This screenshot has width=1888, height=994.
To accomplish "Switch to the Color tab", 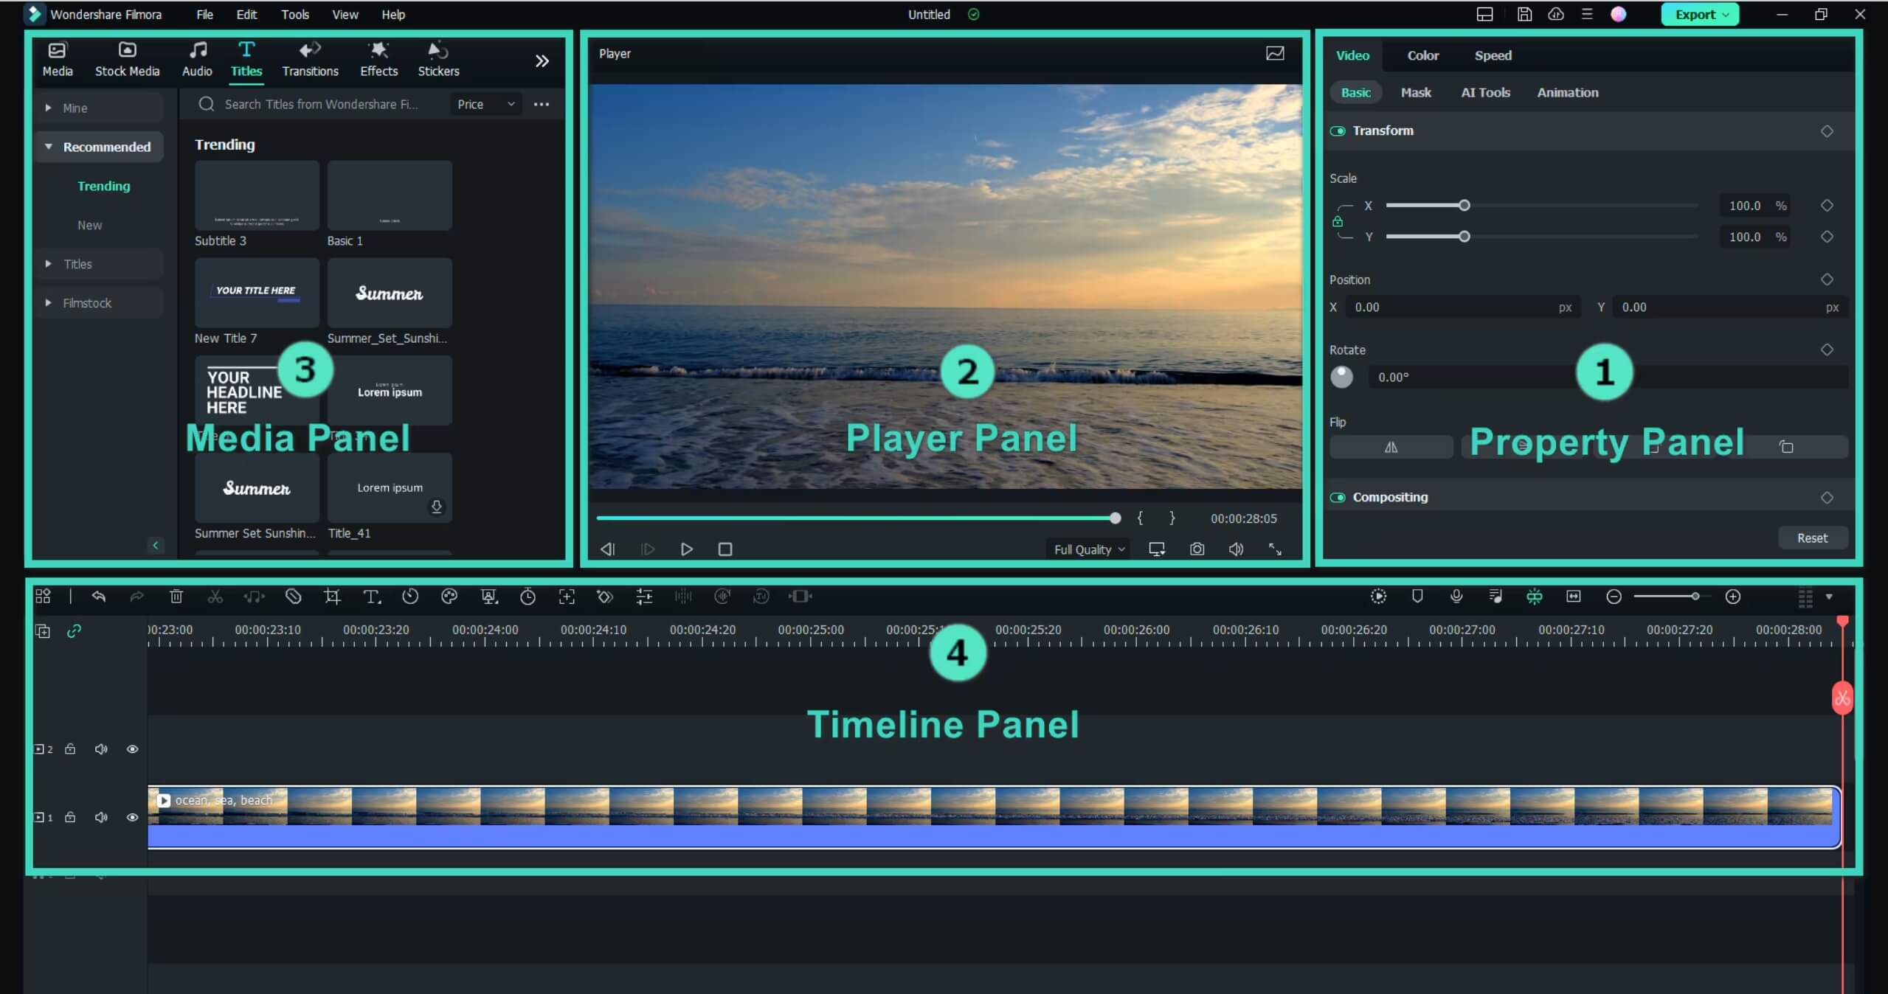I will 1422,55.
